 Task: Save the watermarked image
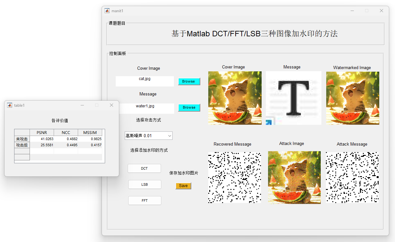183,186
